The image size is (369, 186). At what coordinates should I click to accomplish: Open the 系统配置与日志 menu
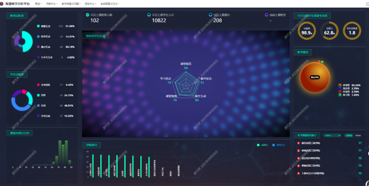(x=109, y=4)
